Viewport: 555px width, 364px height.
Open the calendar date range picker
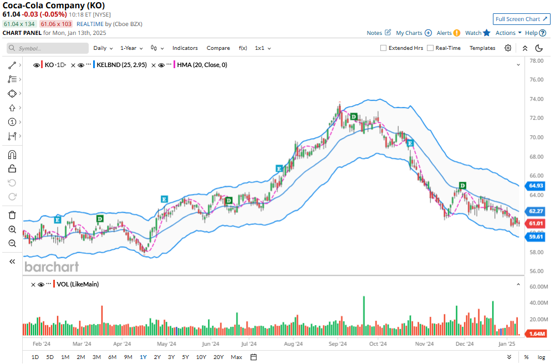coord(253,357)
